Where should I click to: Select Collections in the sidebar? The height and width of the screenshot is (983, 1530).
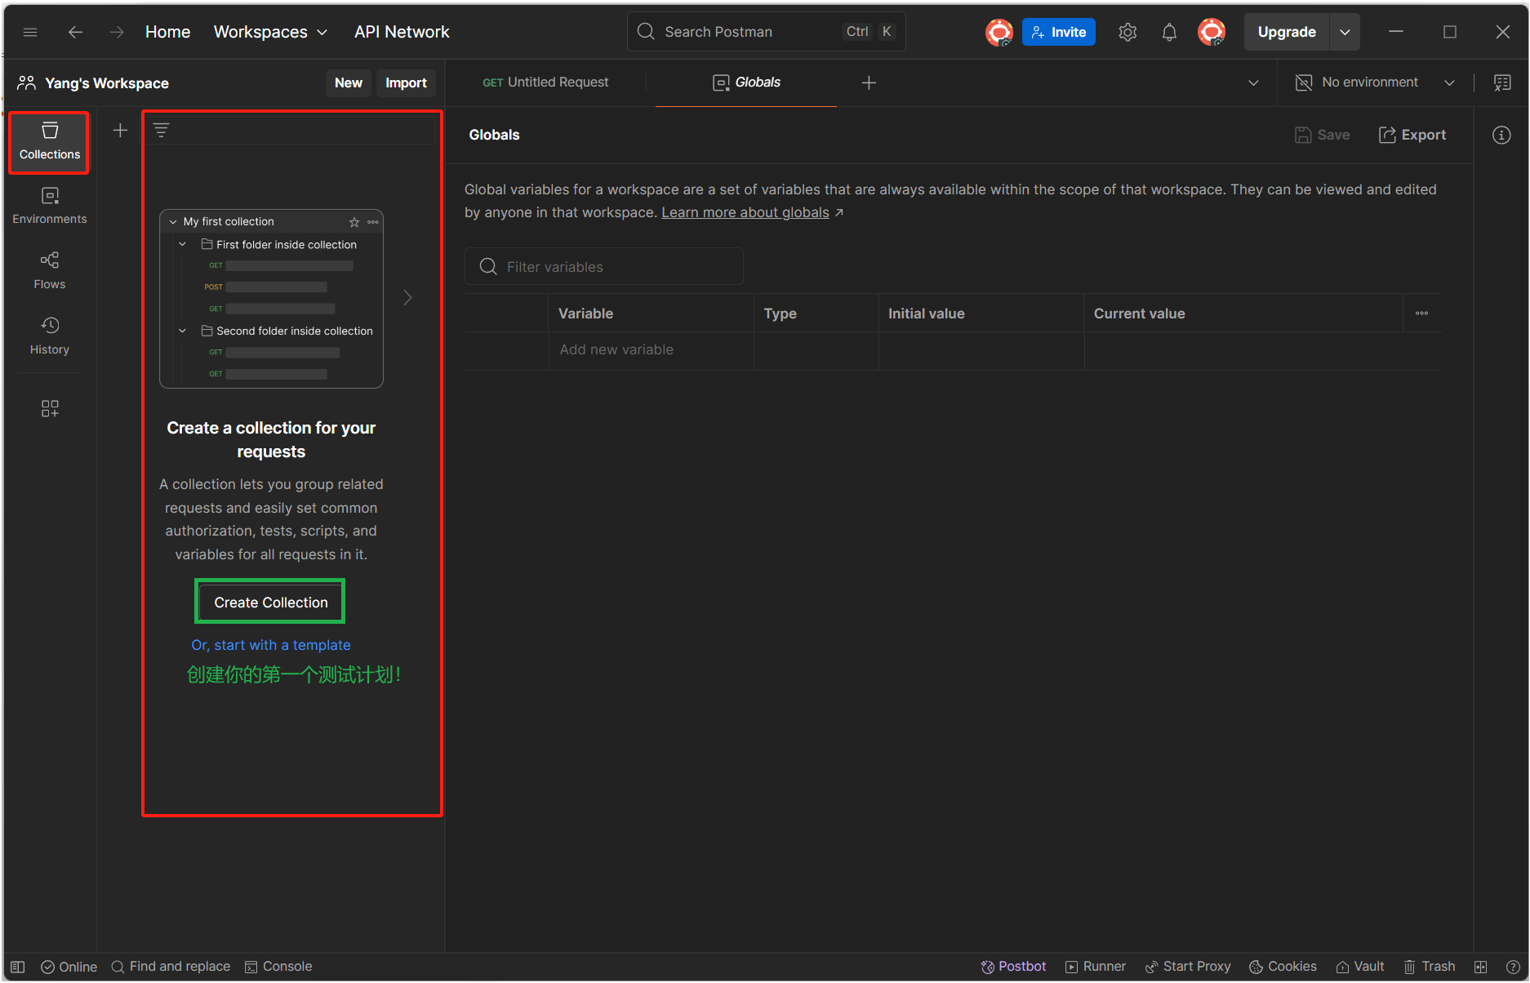click(49, 141)
